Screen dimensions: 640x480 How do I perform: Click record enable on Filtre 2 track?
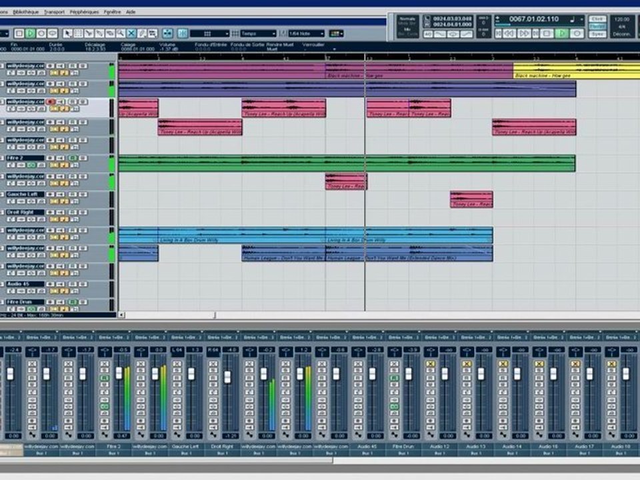point(51,158)
